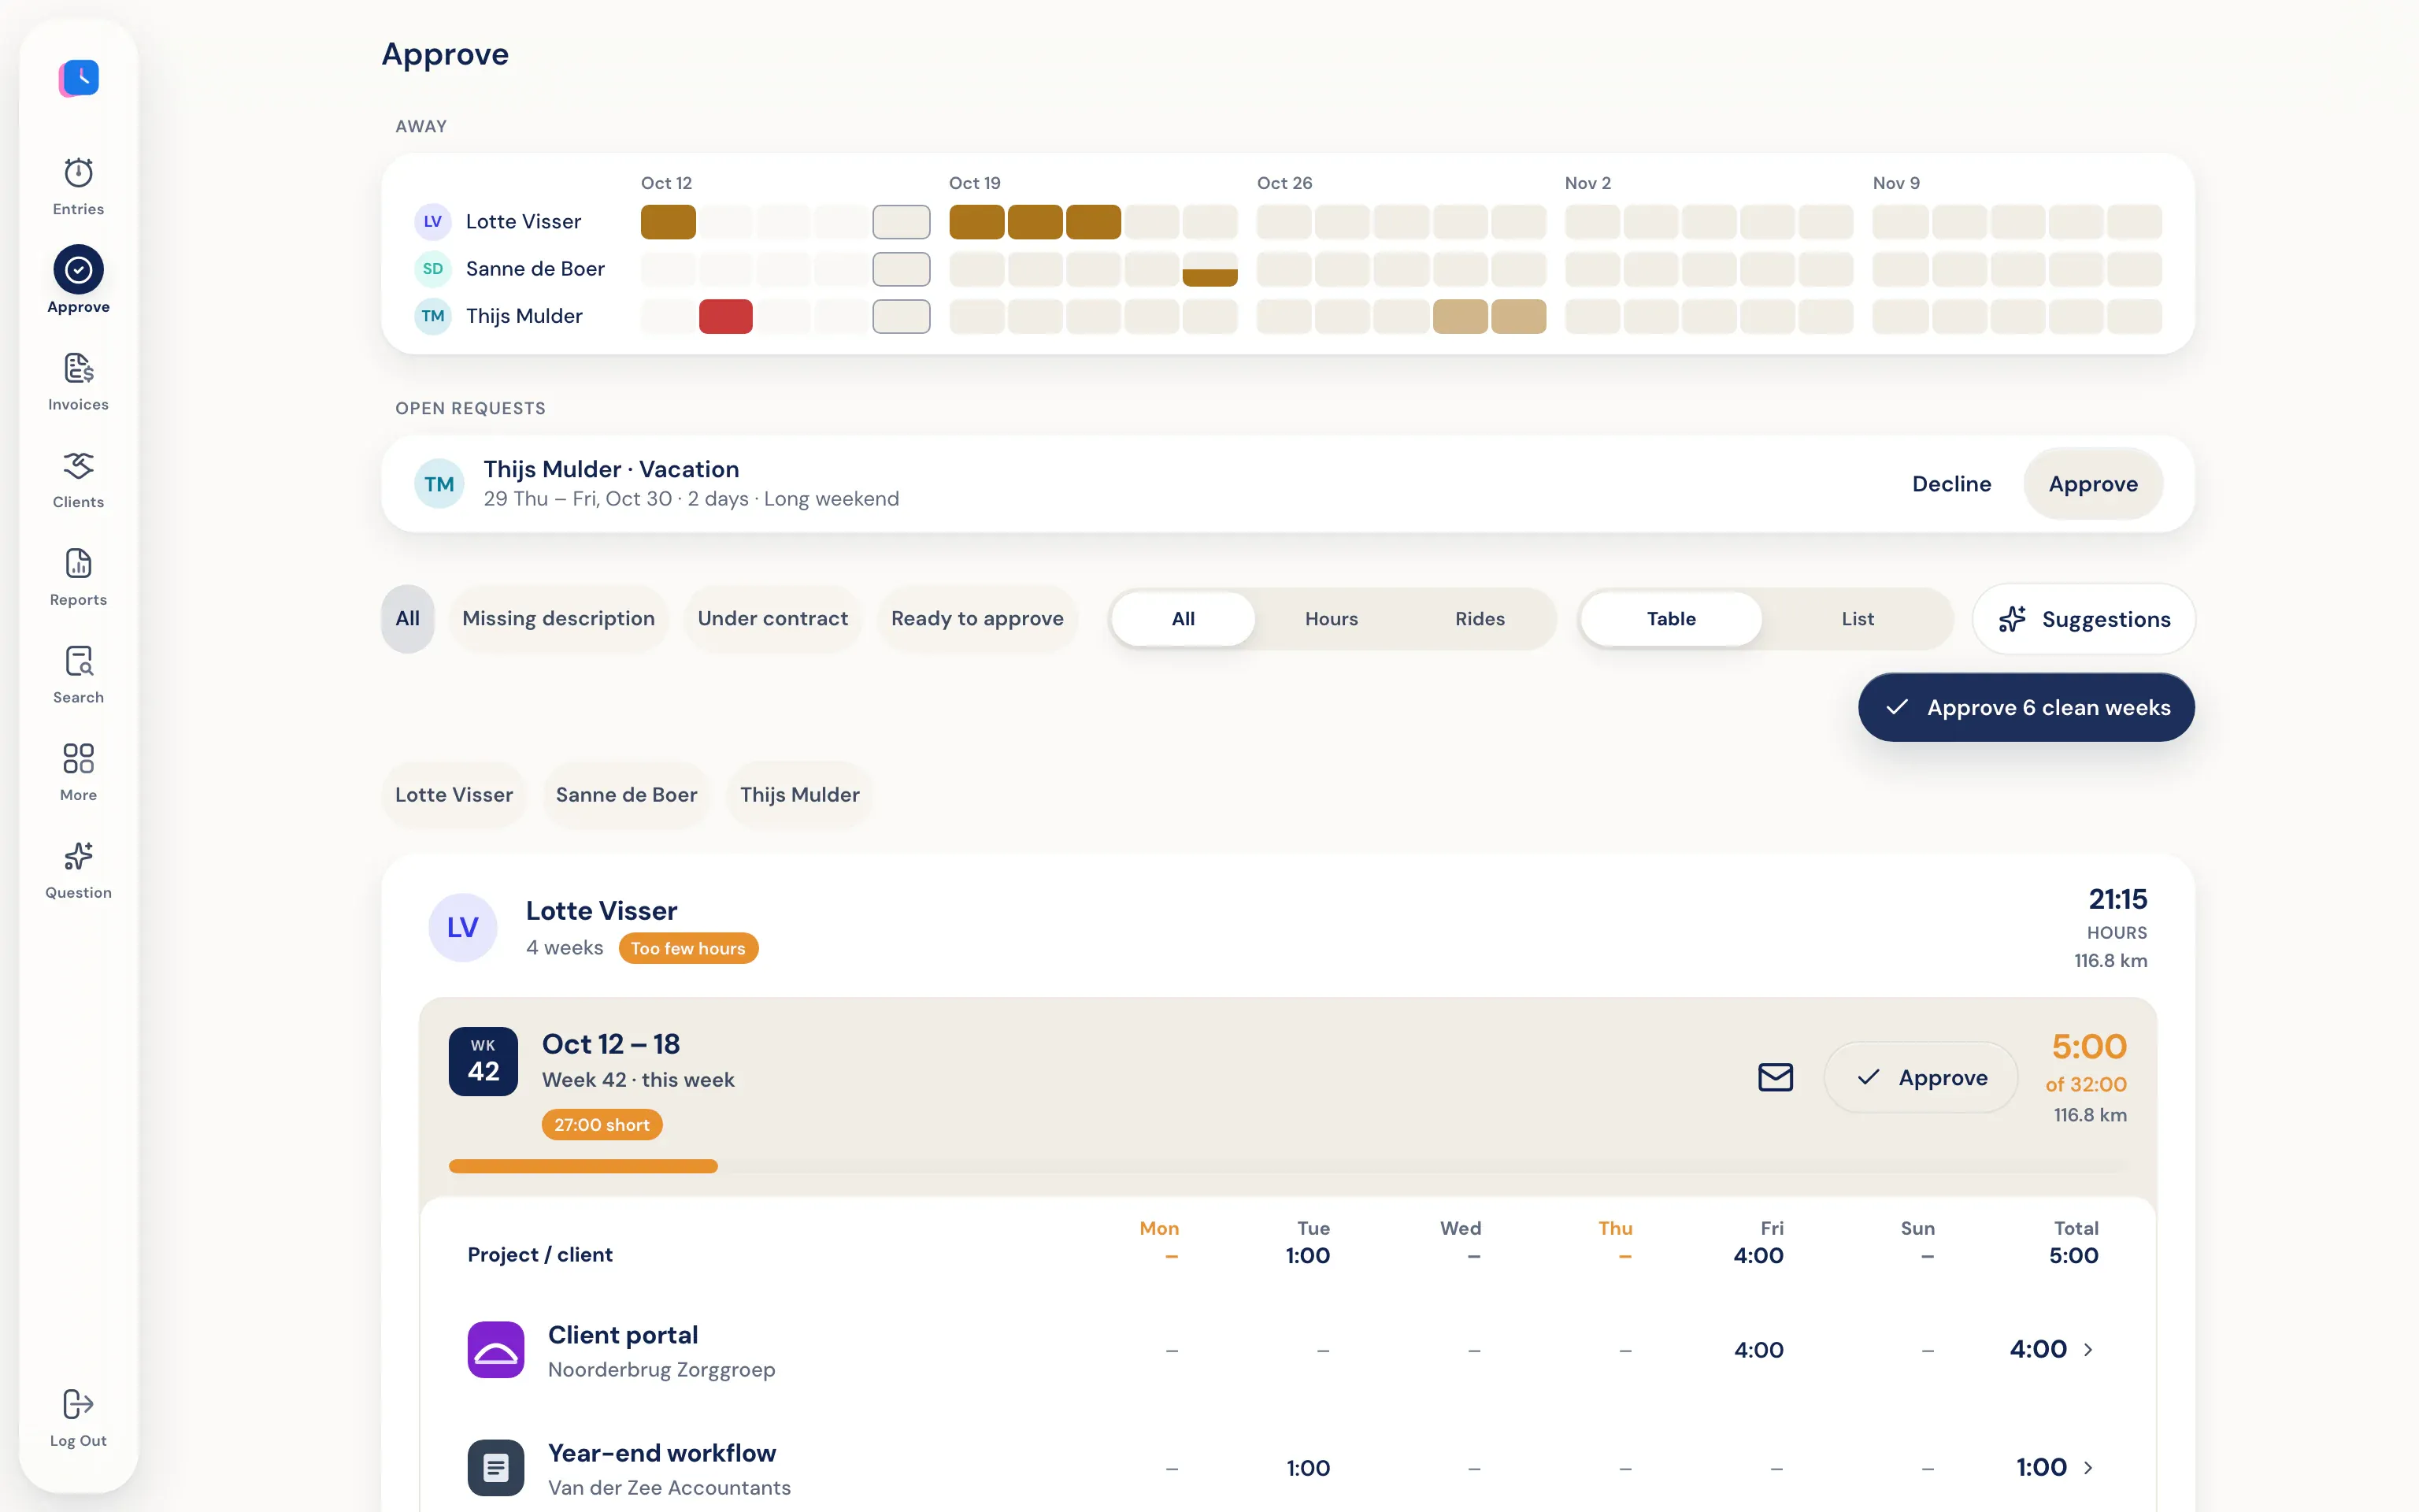Decline Thijs Mulder's vacation request
This screenshot has width=2419, height=1512.
click(1951, 484)
